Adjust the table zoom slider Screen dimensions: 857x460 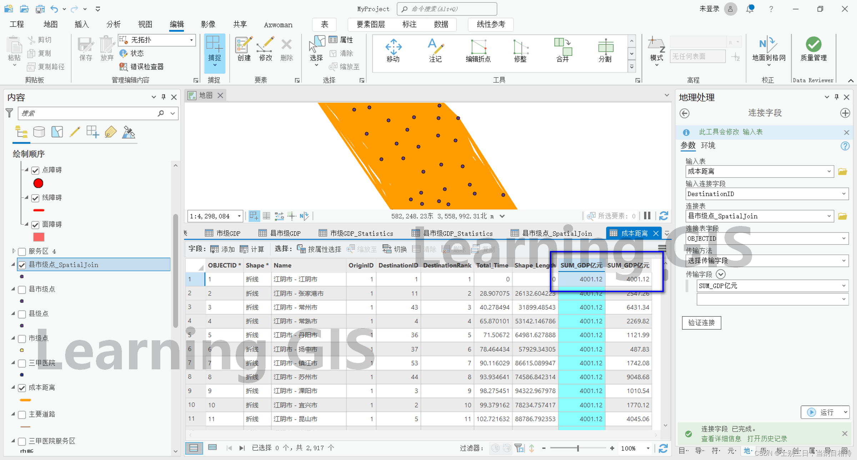578,448
